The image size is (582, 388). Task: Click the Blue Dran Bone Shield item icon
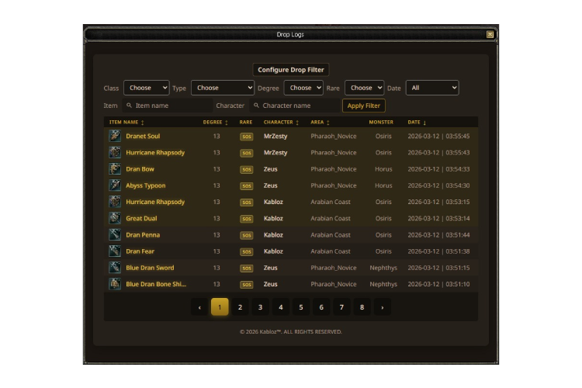(115, 284)
